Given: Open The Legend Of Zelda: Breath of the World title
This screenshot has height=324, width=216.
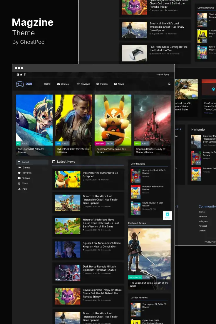Looking at the screenshot, I should [149, 285].
